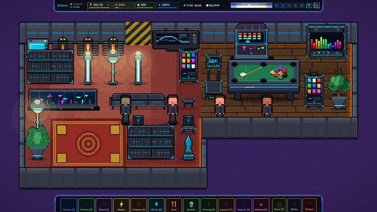
Task: Open the Production build category
Action: [139, 205]
